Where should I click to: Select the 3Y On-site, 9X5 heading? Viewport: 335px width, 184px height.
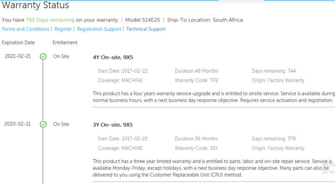[113, 125]
